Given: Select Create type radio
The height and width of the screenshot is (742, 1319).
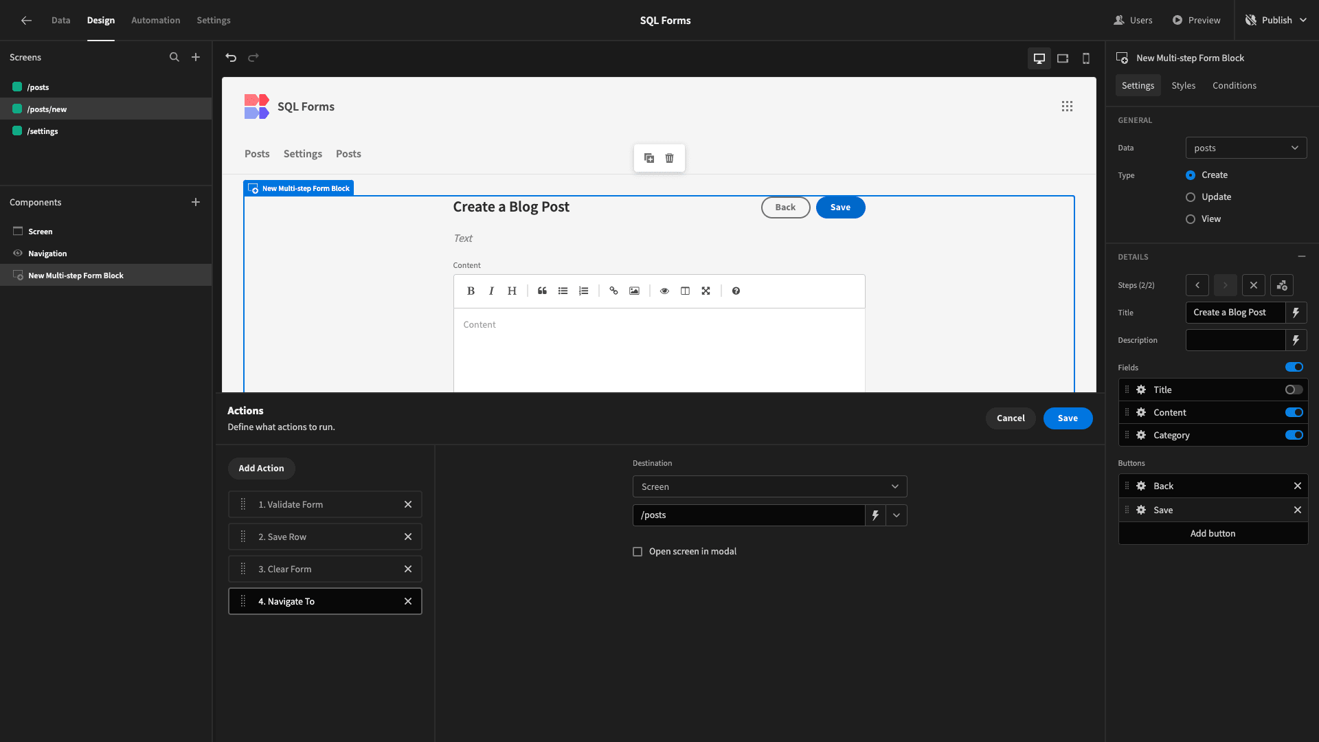Looking at the screenshot, I should [x=1191, y=175].
